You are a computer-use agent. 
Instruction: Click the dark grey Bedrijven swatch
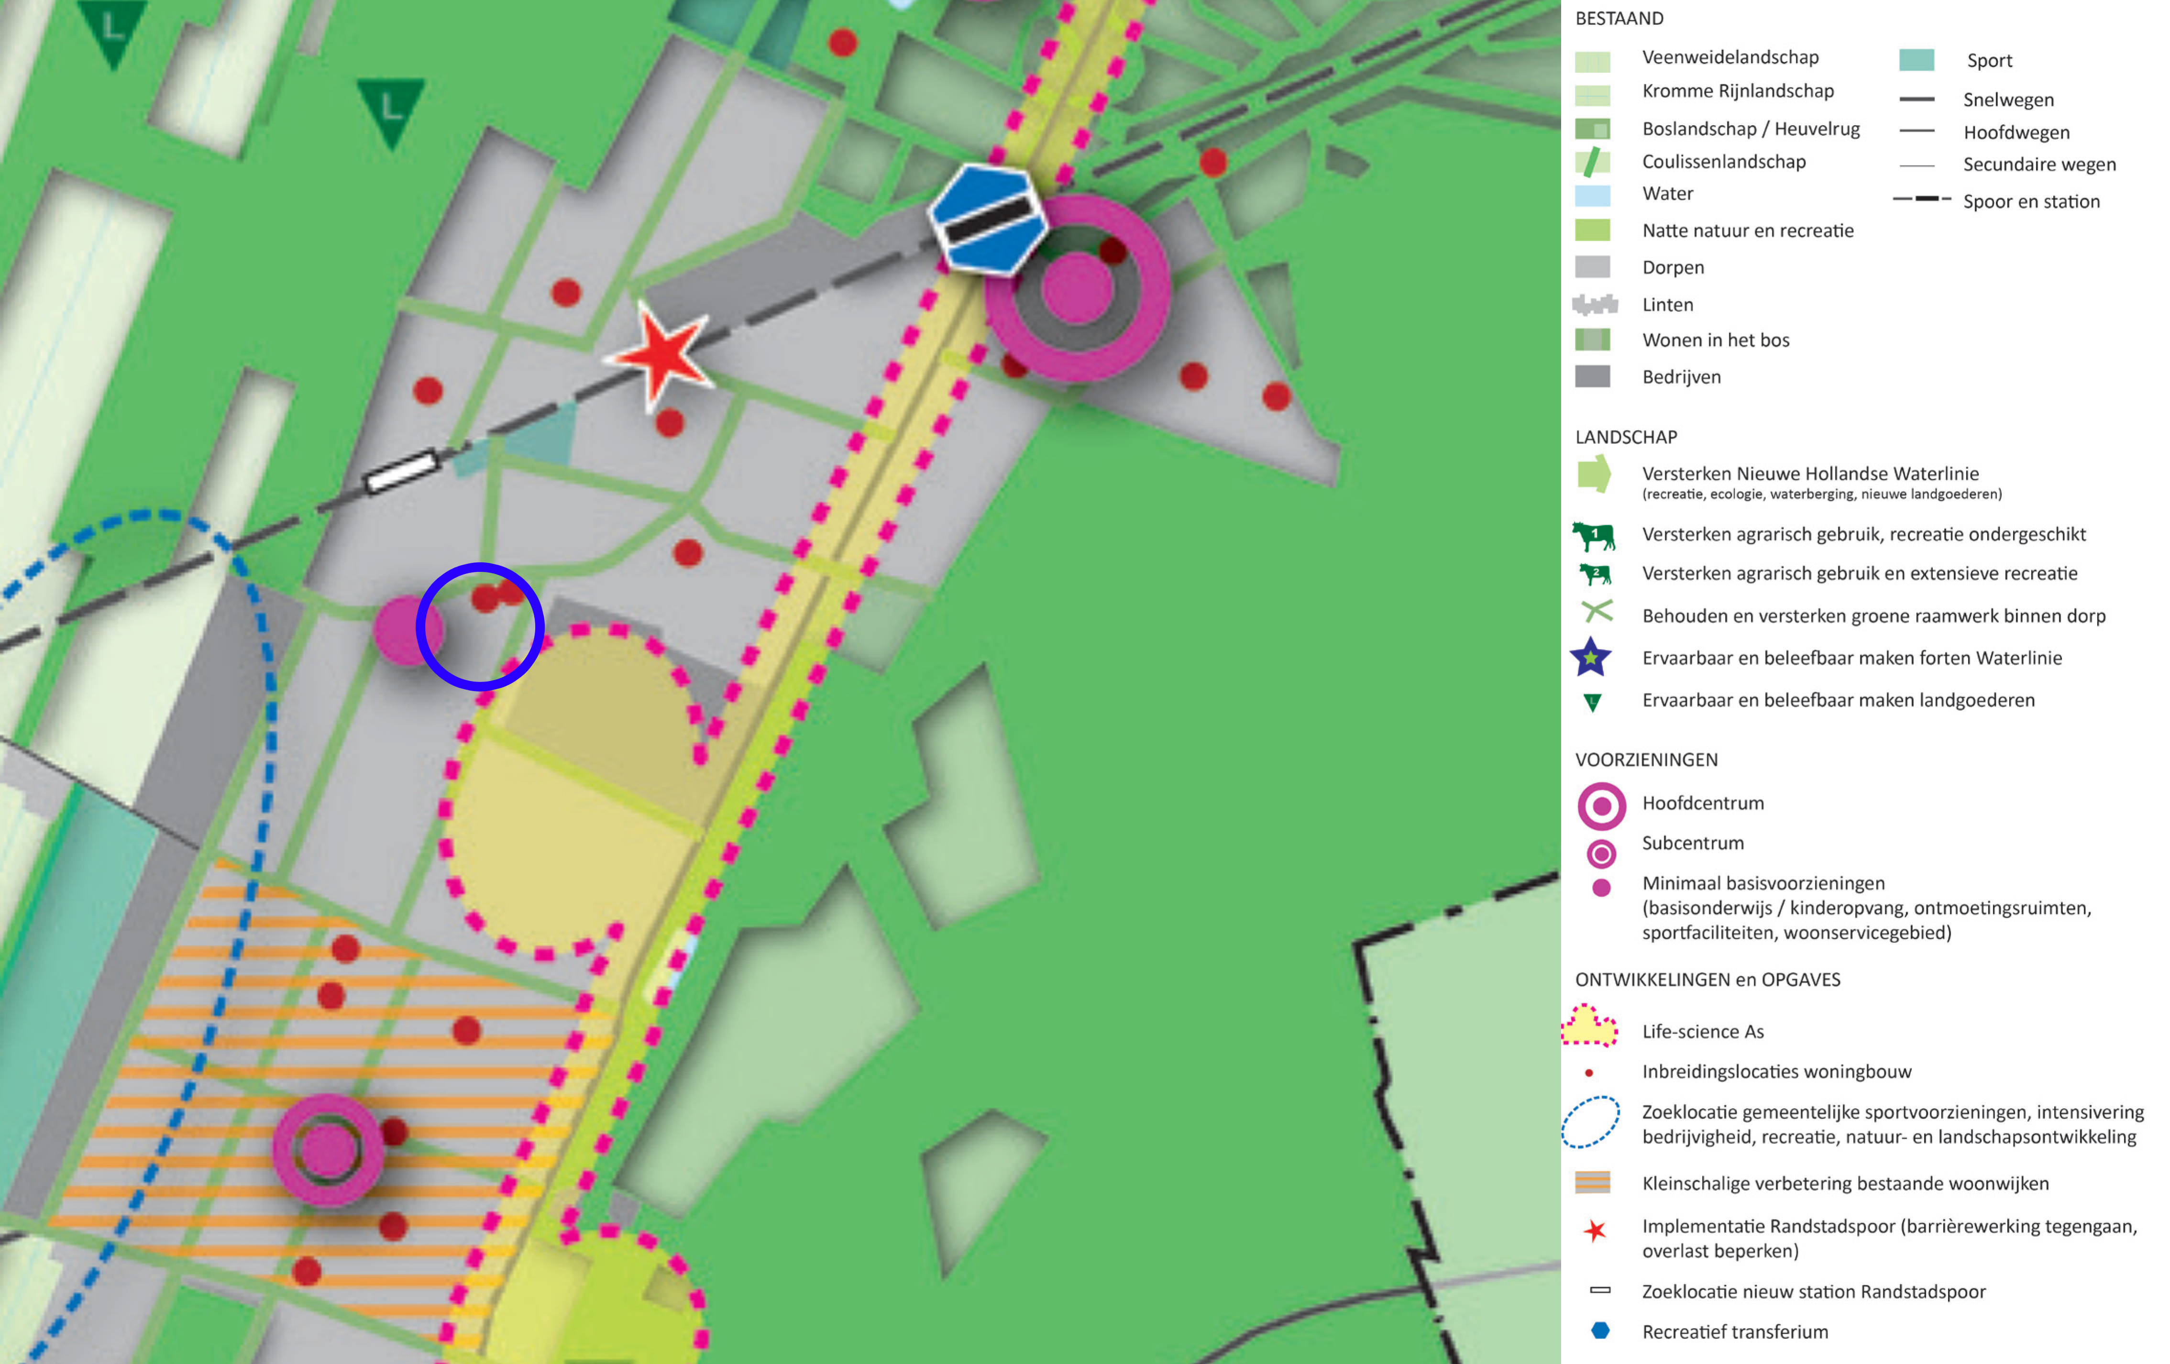click(1592, 376)
